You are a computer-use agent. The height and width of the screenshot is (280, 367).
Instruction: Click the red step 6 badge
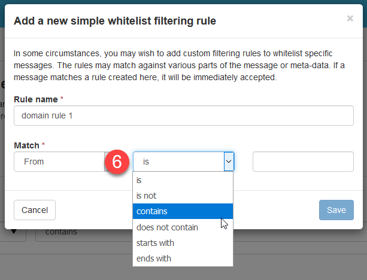click(117, 162)
